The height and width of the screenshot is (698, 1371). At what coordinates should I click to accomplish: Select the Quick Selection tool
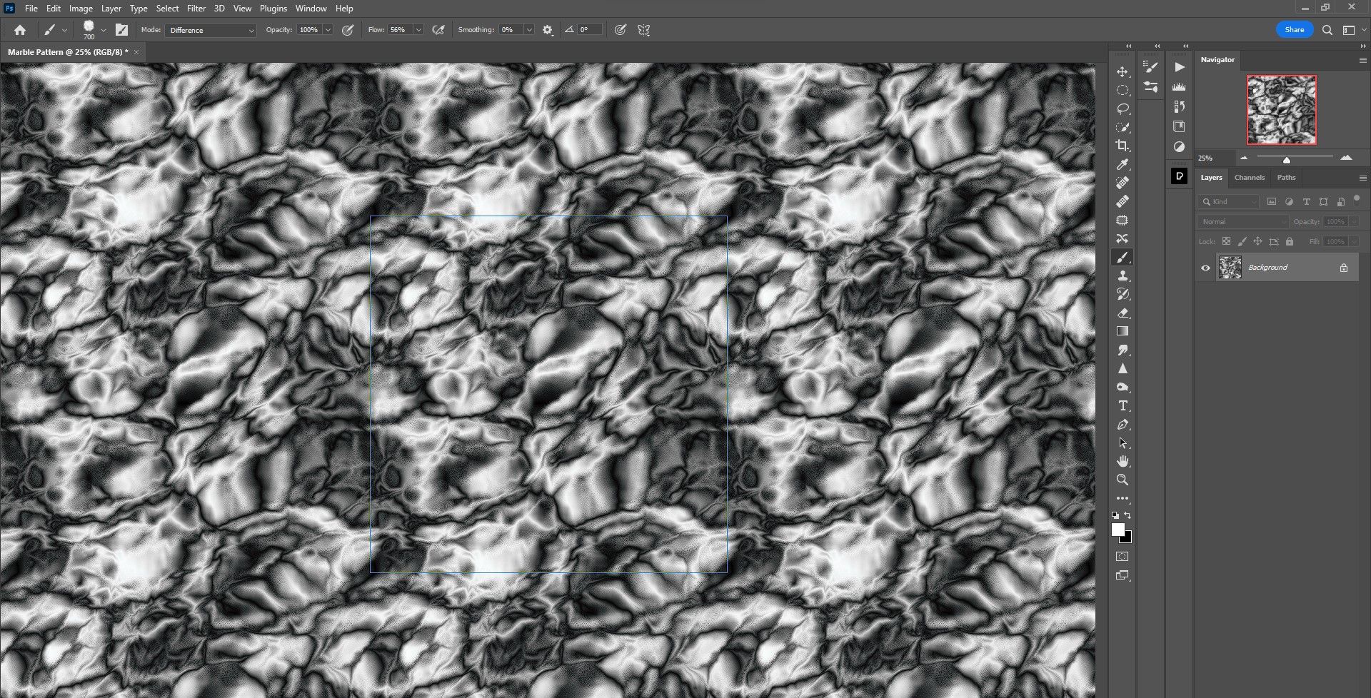coord(1123,127)
